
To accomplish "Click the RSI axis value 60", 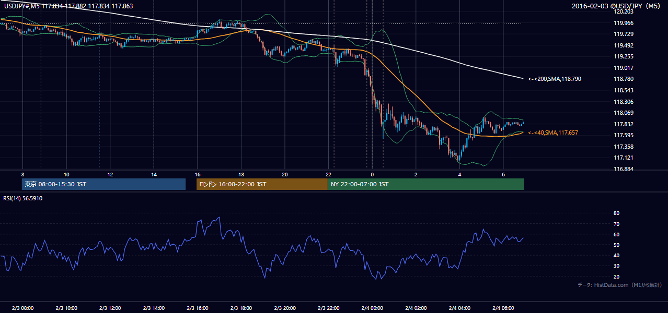I will (616, 234).
